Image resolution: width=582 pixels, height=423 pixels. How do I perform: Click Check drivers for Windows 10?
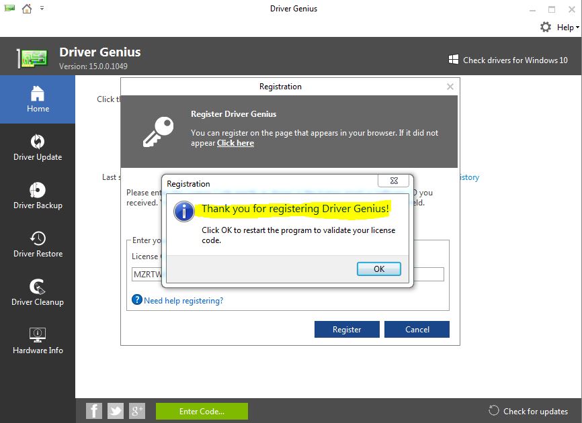pyautogui.click(x=515, y=60)
